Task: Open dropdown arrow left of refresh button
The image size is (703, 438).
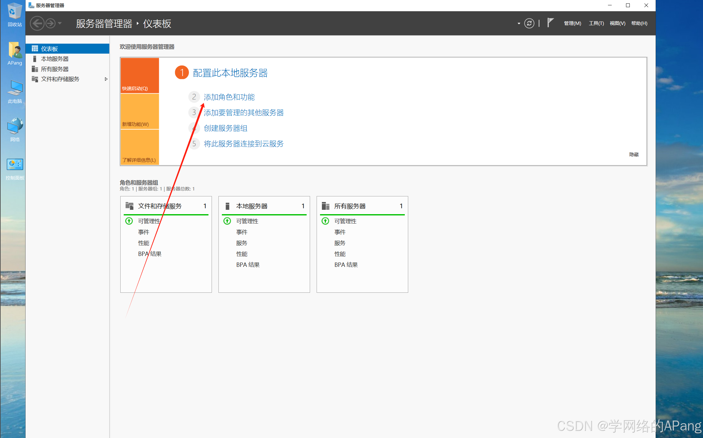Action: pyautogui.click(x=519, y=24)
